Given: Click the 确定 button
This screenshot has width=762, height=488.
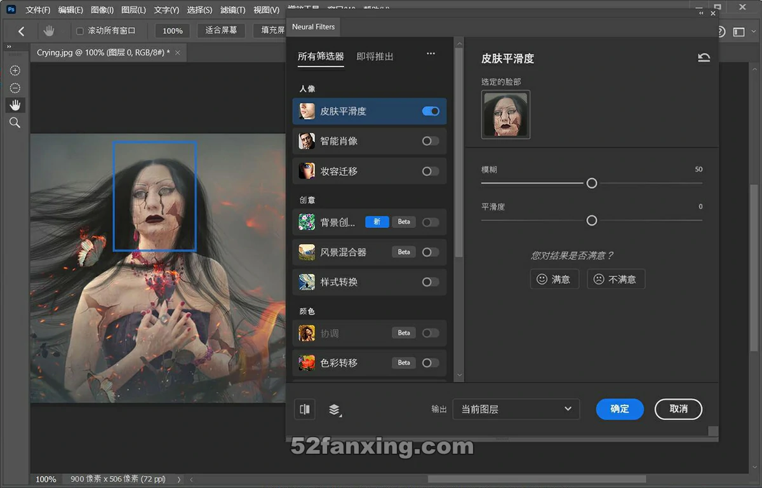Looking at the screenshot, I should point(620,409).
